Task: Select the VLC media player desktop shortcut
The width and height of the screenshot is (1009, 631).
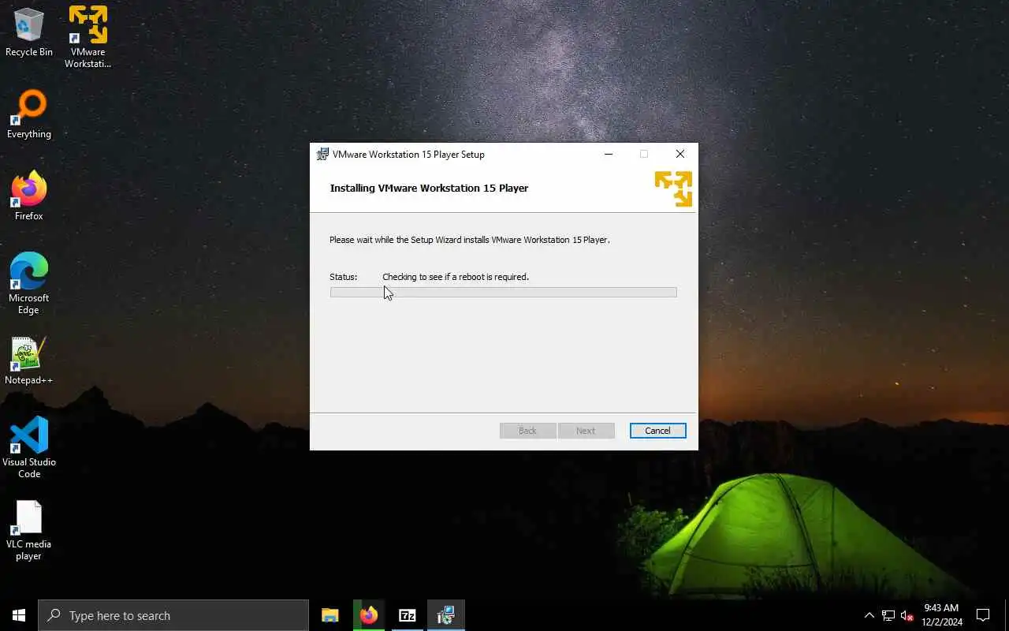Action: pyautogui.click(x=29, y=531)
